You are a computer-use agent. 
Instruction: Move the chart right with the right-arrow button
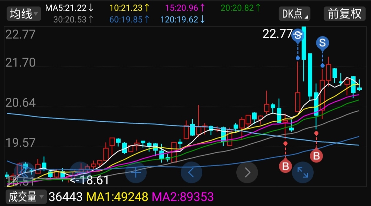point(247,172)
